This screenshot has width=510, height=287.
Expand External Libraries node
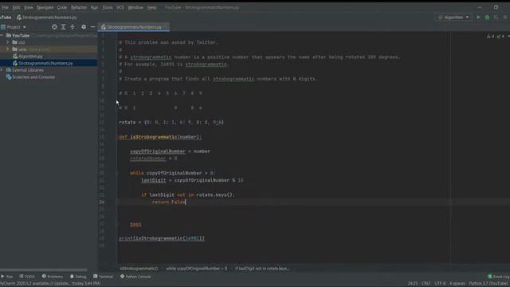click(2, 70)
